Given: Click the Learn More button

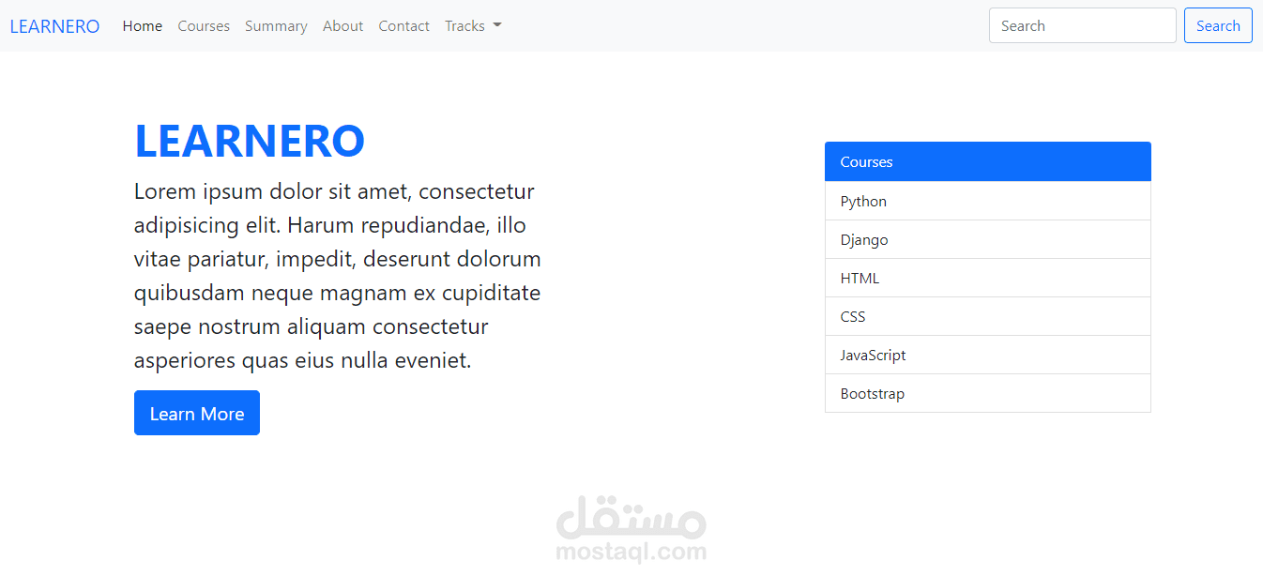Looking at the screenshot, I should pos(196,413).
